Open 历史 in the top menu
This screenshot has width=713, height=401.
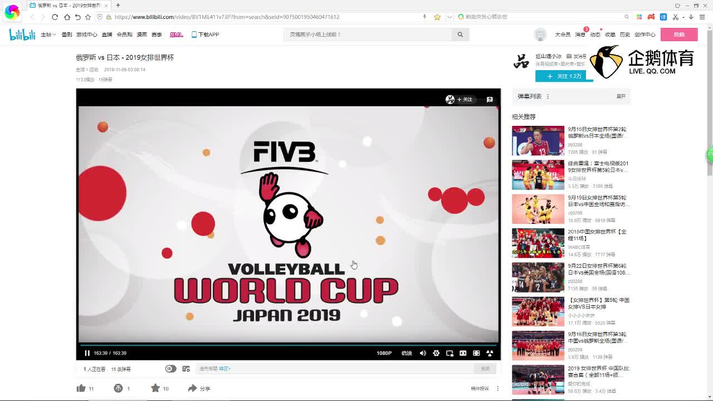pyautogui.click(x=625, y=35)
